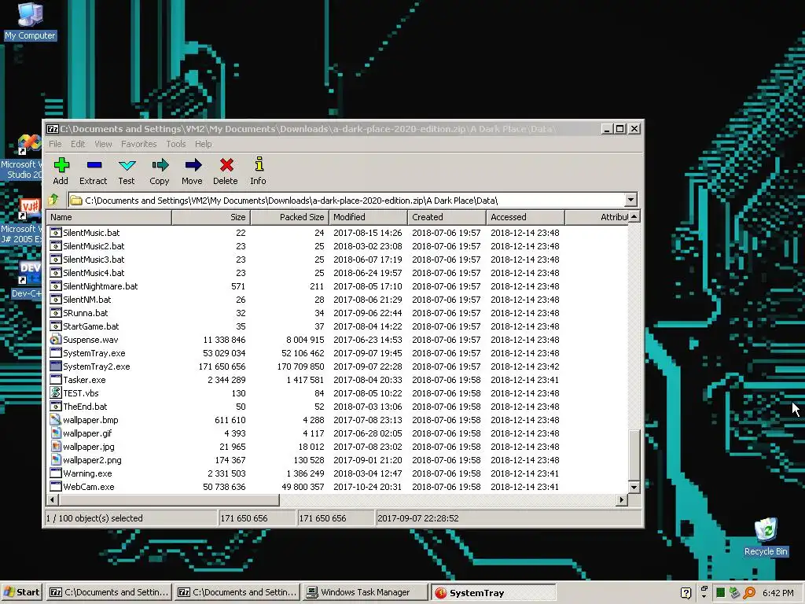This screenshot has width=805, height=604.
Task: Select the SRunna.bat file name
Action: (85, 313)
